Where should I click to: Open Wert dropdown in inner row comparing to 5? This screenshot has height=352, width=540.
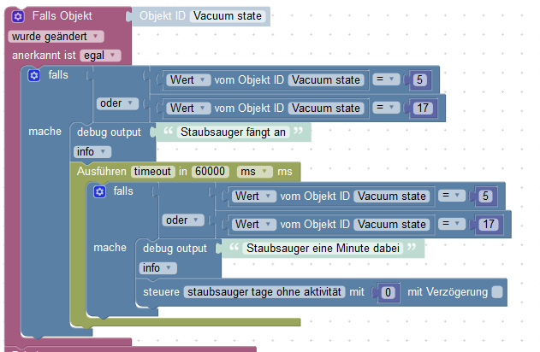[254, 196]
